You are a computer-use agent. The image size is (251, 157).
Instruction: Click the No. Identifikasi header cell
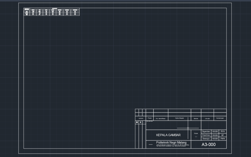161,118
